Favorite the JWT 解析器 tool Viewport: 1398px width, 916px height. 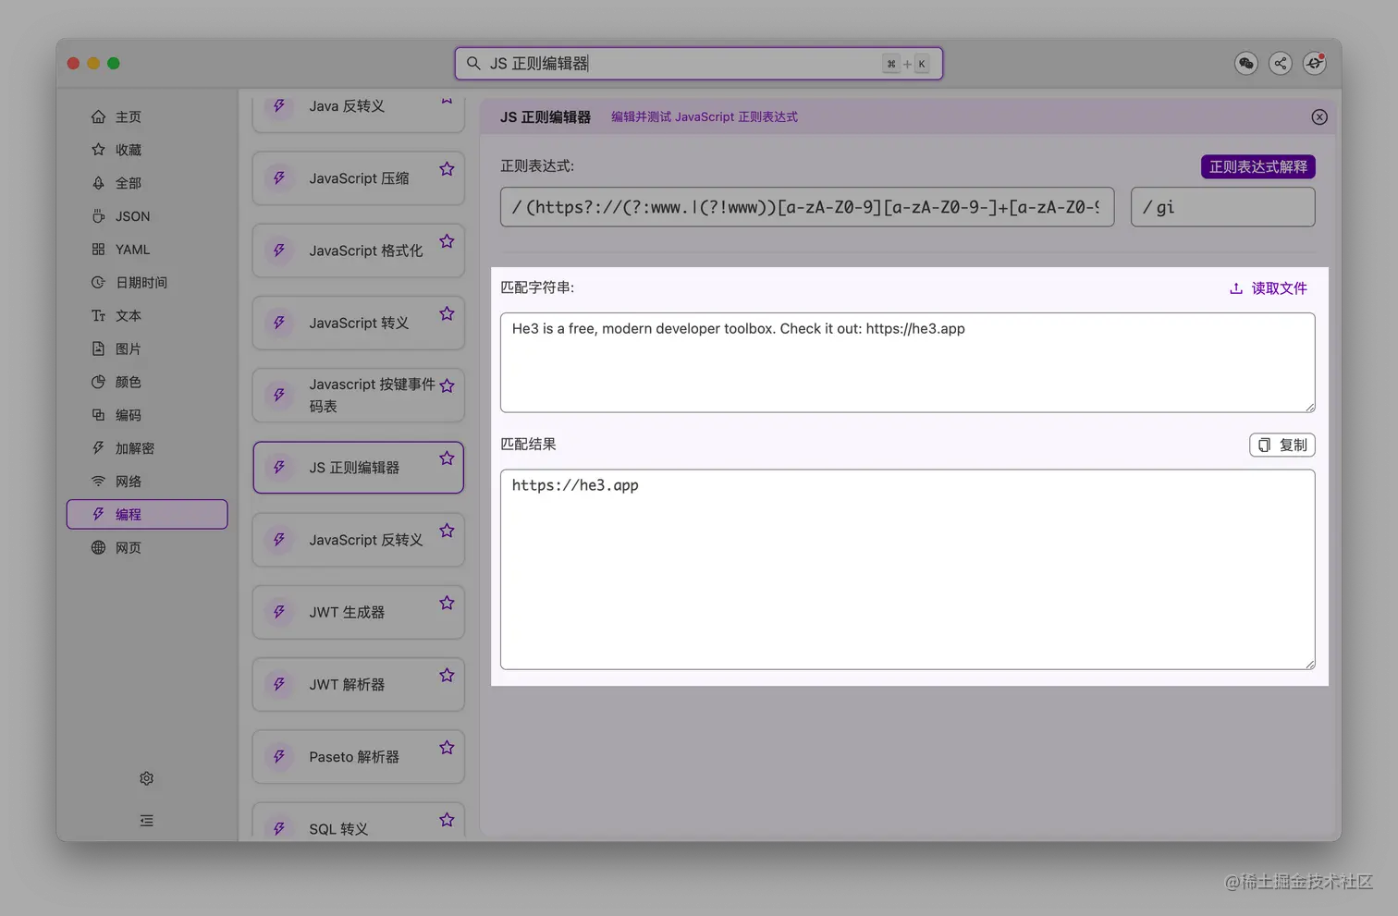447,675
